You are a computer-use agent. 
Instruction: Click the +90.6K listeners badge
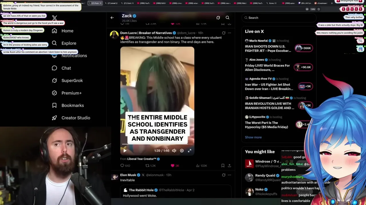click(304, 67)
